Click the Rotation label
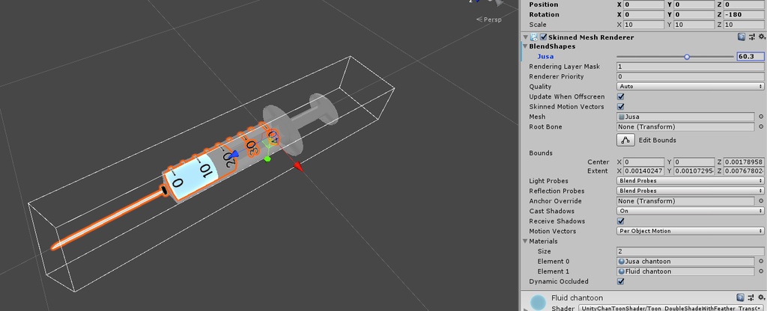This screenshot has width=767, height=311. [x=544, y=15]
